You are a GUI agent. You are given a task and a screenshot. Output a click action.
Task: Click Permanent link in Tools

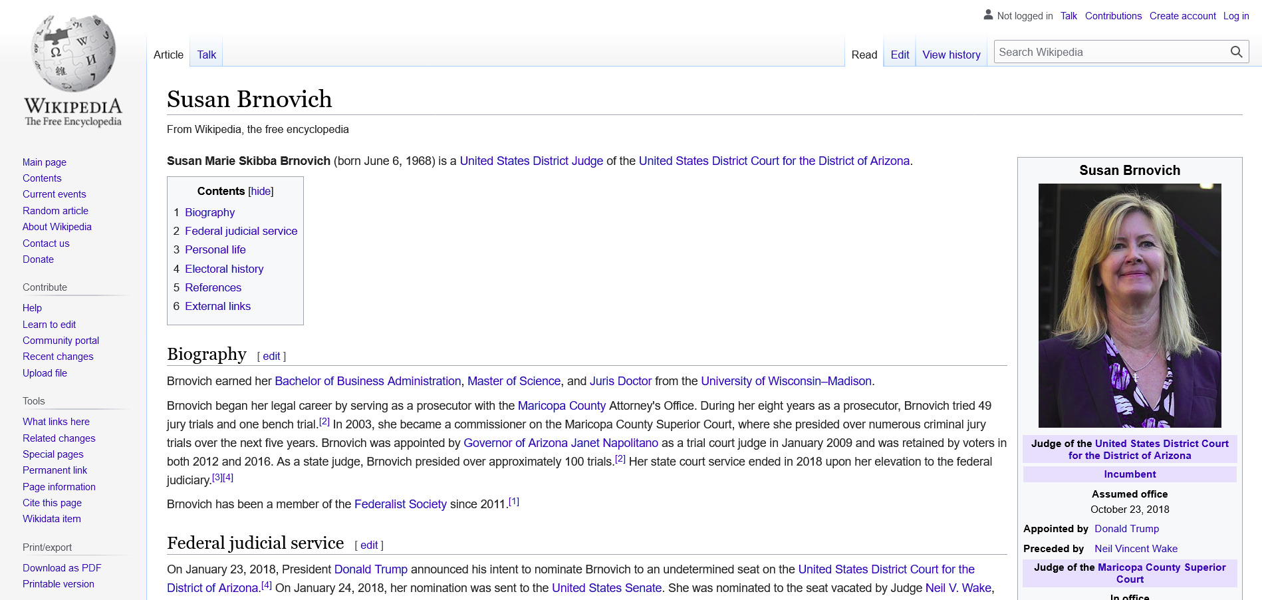[x=55, y=470]
